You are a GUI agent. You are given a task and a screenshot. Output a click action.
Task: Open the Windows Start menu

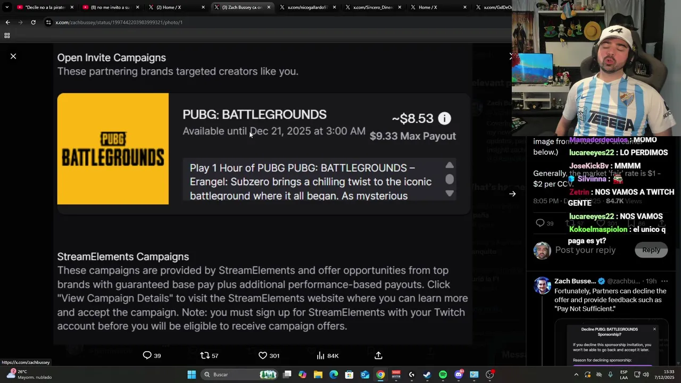point(192,374)
